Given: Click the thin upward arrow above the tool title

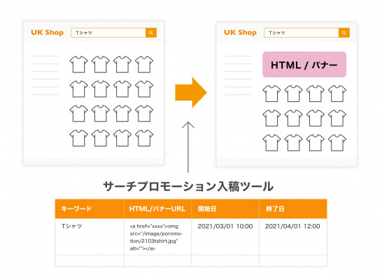Looking at the screenshot, I should click(x=188, y=147).
